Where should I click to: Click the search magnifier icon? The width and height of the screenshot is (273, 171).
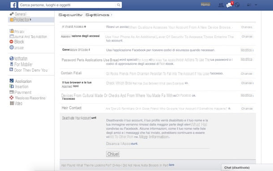[119, 5]
